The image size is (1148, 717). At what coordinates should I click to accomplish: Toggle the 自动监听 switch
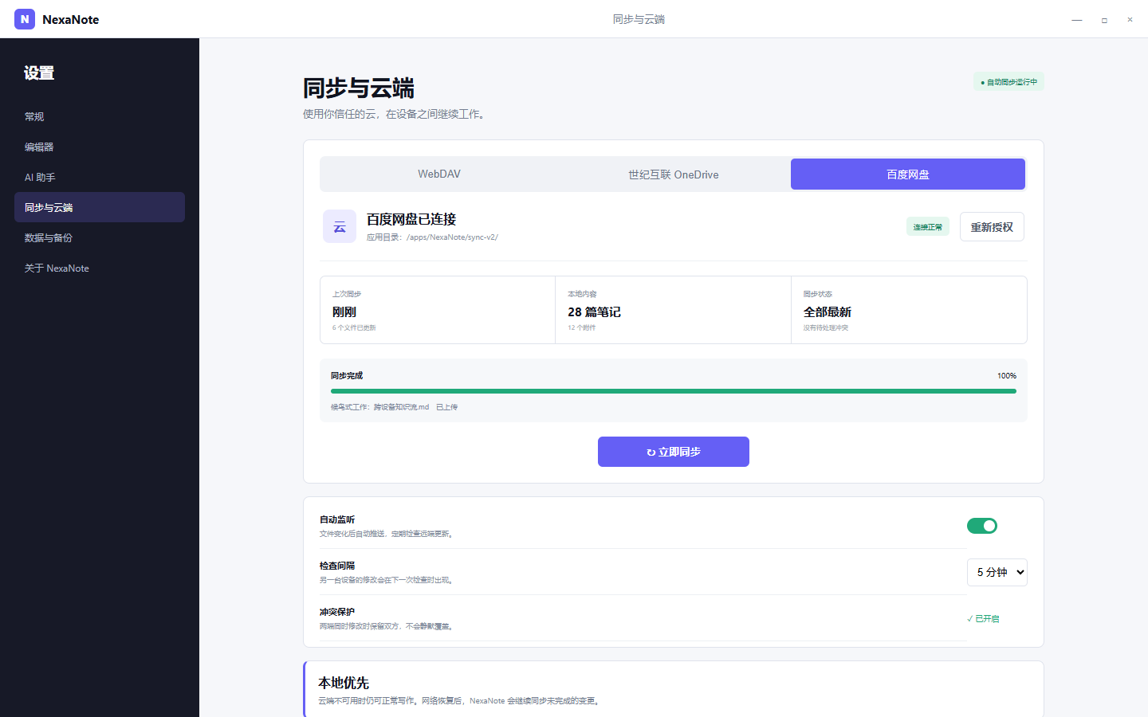[x=982, y=526]
